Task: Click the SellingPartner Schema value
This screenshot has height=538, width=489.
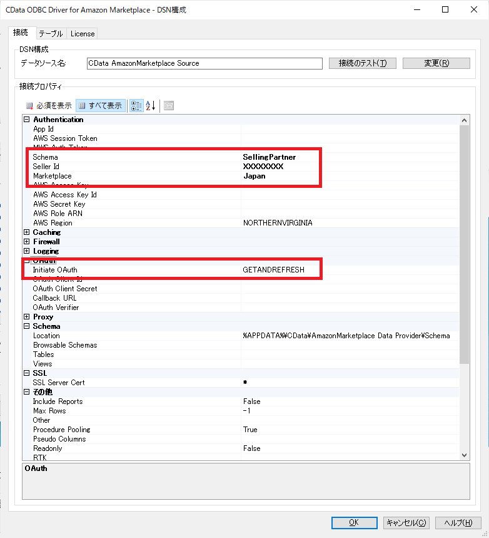Action: pos(270,157)
